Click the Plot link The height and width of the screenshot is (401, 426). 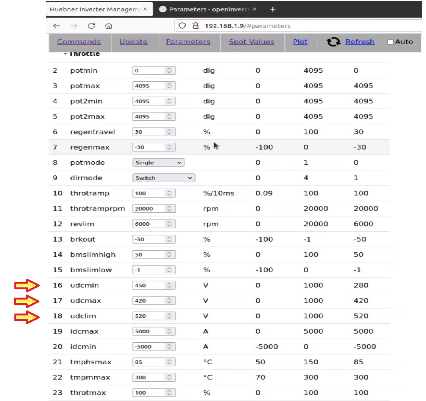[x=300, y=42]
